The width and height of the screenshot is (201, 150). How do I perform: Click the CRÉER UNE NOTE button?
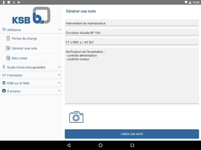coord(132,134)
